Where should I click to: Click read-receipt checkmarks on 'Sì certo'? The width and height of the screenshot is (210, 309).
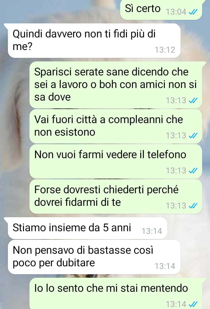[193, 12]
